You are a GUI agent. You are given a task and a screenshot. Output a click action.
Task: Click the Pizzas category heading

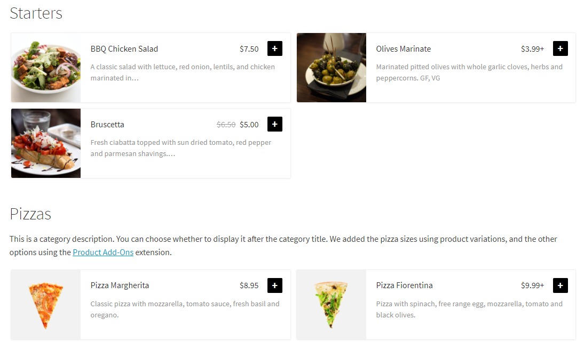pos(30,214)
